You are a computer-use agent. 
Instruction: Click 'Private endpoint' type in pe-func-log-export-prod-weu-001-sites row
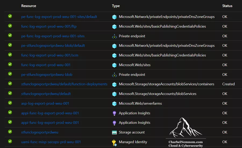coord(132,36)
